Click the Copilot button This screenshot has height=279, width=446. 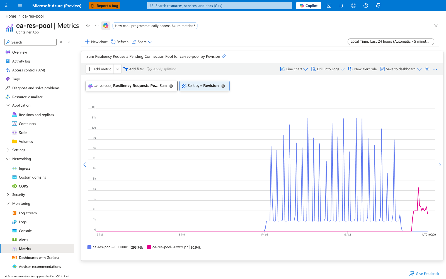click(309, 6)
